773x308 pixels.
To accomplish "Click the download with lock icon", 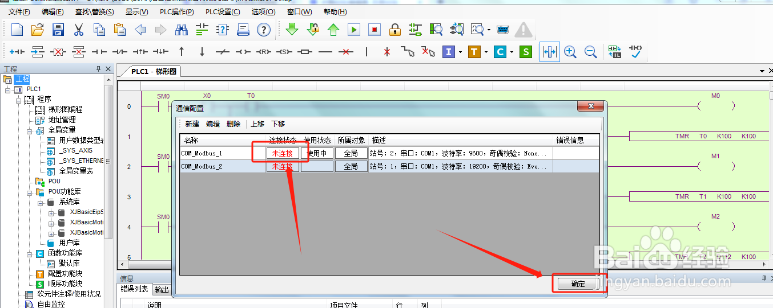I will coord(313,30).
